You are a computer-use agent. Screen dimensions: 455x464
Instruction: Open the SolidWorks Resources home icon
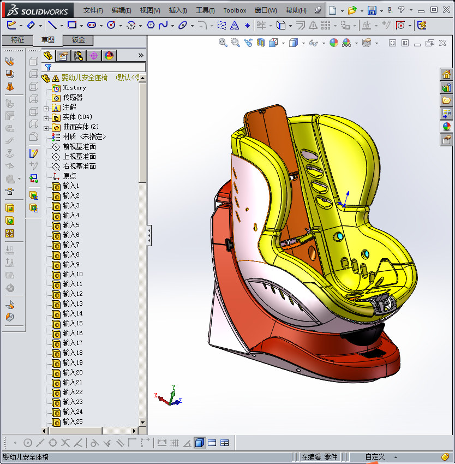[x=446, y=74]
